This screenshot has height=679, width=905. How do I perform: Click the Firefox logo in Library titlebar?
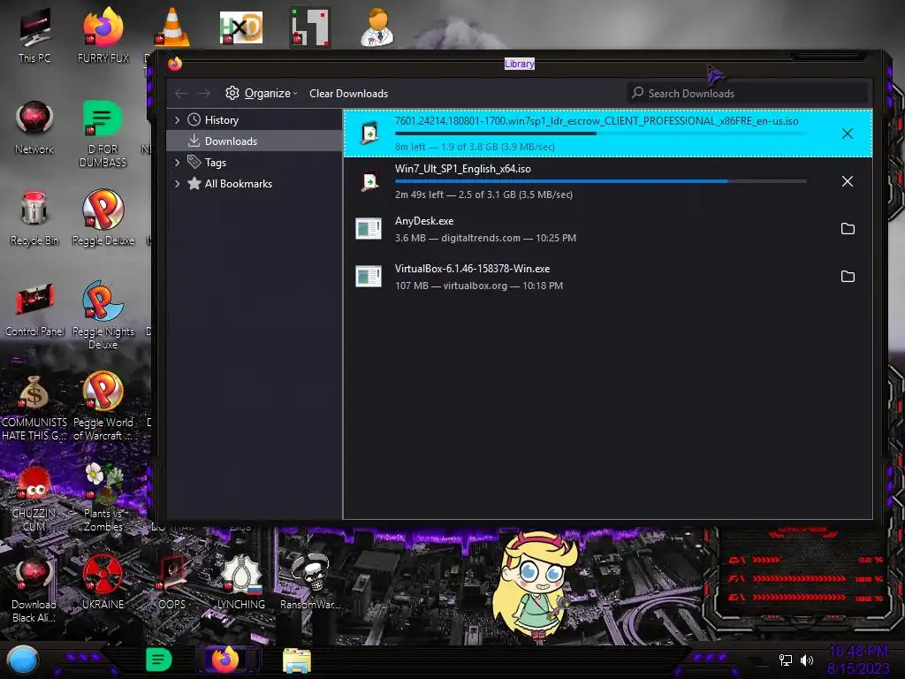point(175,63)
